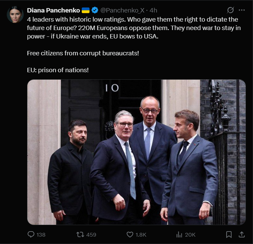Open the attached photo of four leaders
Viewport: 253px width, 244px height.
pos(136,152)
